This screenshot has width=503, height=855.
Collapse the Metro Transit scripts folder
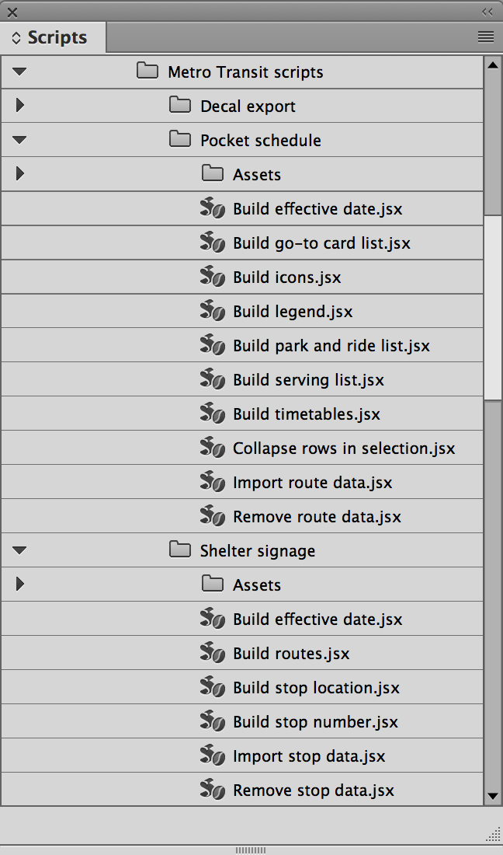(x=20, y=72)
